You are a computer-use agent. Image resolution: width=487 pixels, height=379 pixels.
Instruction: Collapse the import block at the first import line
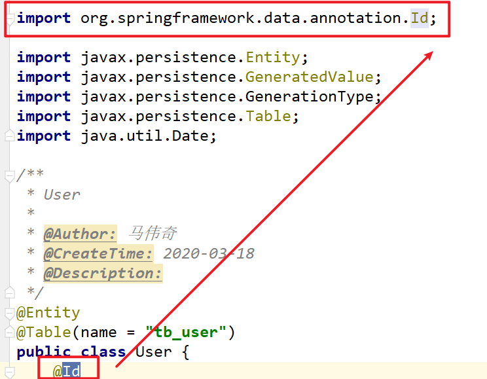[9, 20]
